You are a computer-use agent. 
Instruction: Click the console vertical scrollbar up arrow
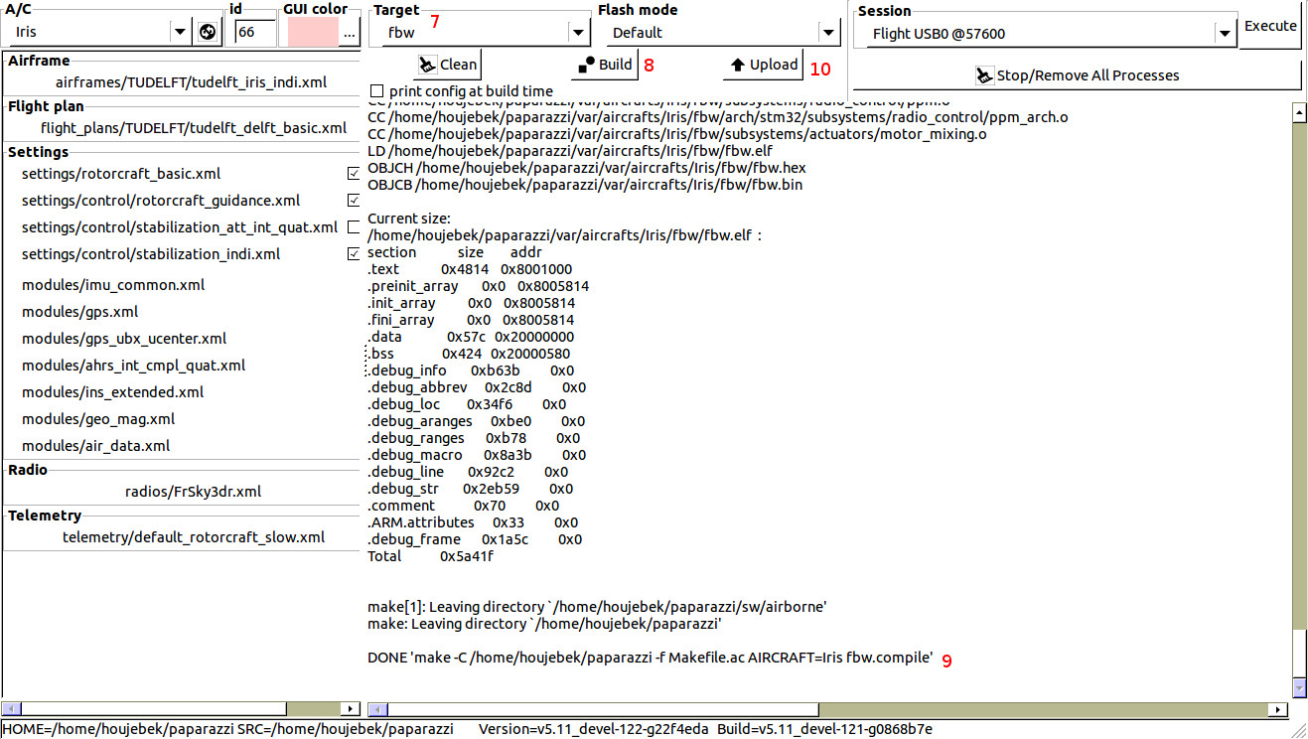pyautogui.click(x=1299, y=113)
